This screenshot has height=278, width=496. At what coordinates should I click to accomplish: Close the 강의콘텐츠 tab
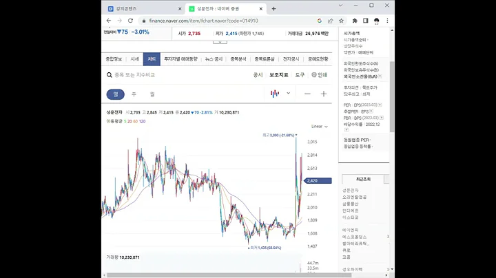(180, 9)
